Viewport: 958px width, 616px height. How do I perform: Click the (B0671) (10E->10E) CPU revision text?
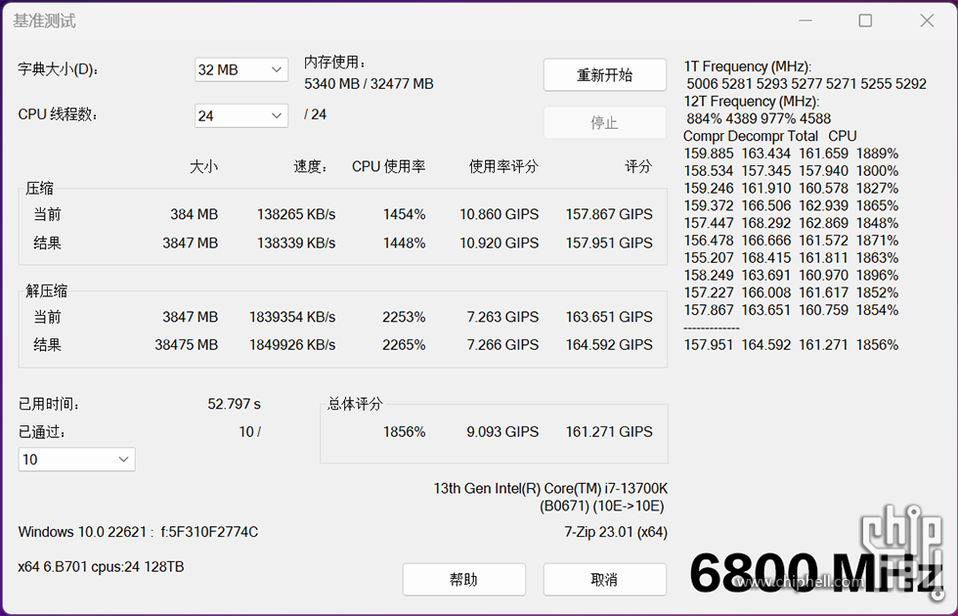[602, 506]
